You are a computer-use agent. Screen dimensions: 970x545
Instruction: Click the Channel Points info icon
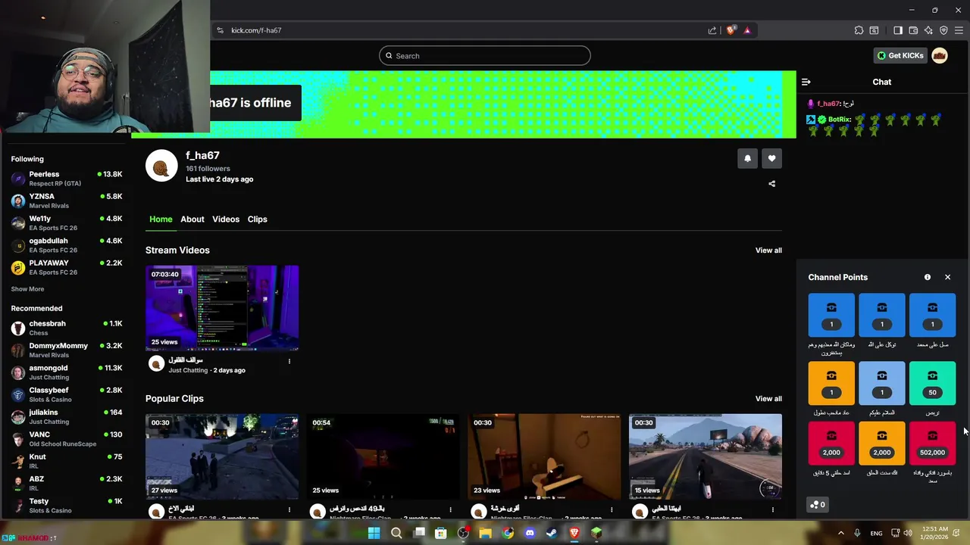[928, 277]
